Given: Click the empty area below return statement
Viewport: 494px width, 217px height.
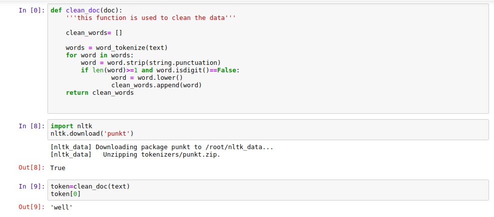Looking at the screenshot, I should pos(268,104).
